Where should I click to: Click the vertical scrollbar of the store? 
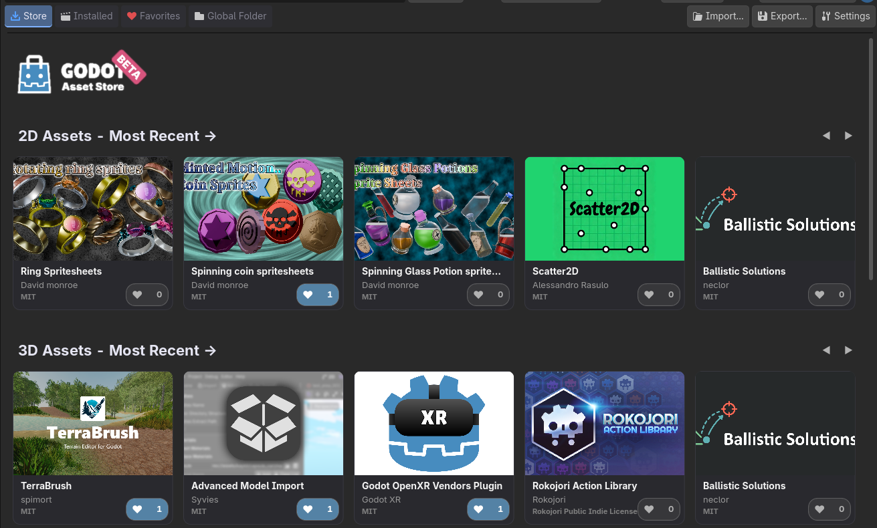[x=871, y=159]
